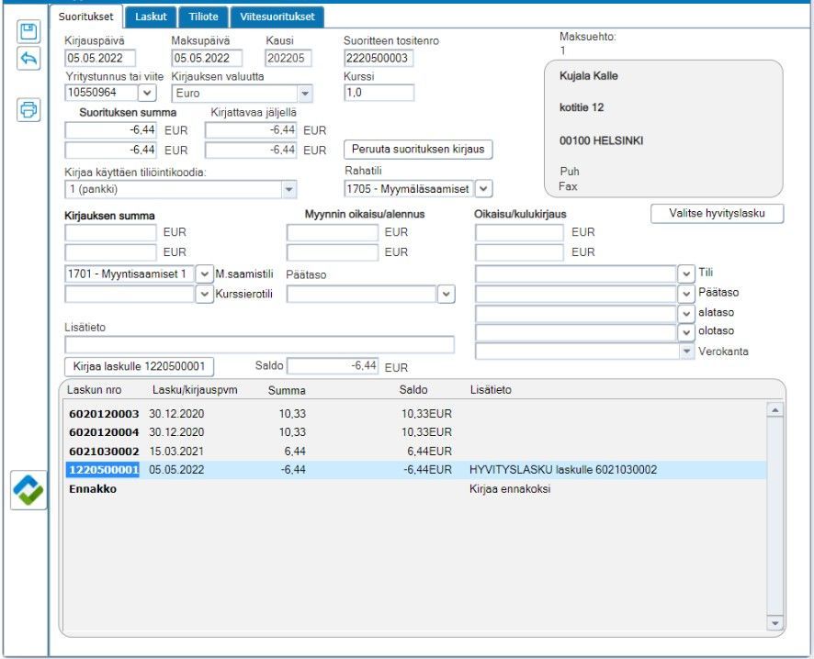Expand the 1701 Myyntisaamiset account dropdown
This screenshot has width=814, height=659.
click(204, 274)
